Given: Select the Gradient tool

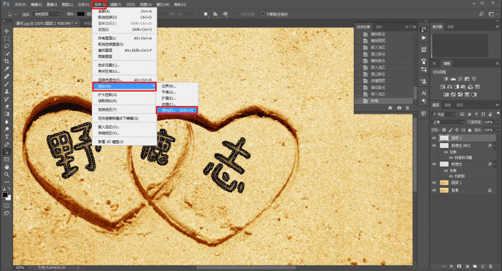Looking at the screenshot, I should pos(6,114).
